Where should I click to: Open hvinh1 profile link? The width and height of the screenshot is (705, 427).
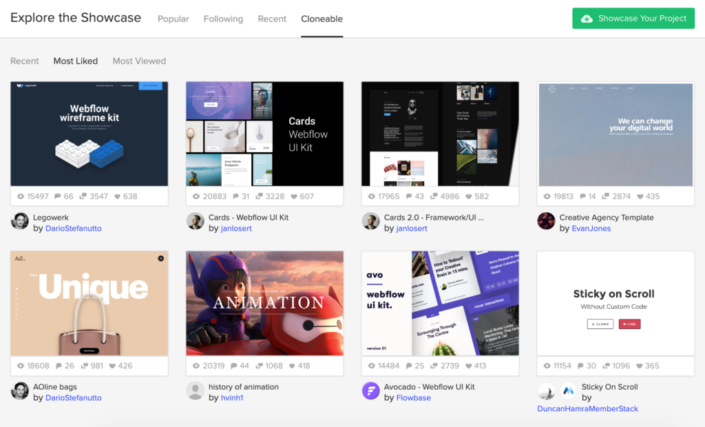(x=232, y=398)
